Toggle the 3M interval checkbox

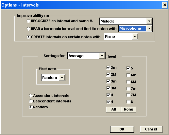(x=108, y=88)
